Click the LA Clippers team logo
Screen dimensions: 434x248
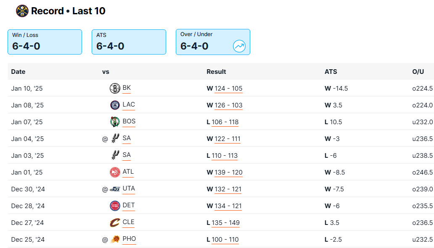point(115,105)
